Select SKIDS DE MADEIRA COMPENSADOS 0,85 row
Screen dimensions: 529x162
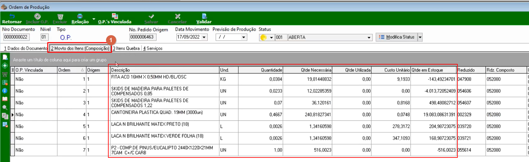(269, 91)
